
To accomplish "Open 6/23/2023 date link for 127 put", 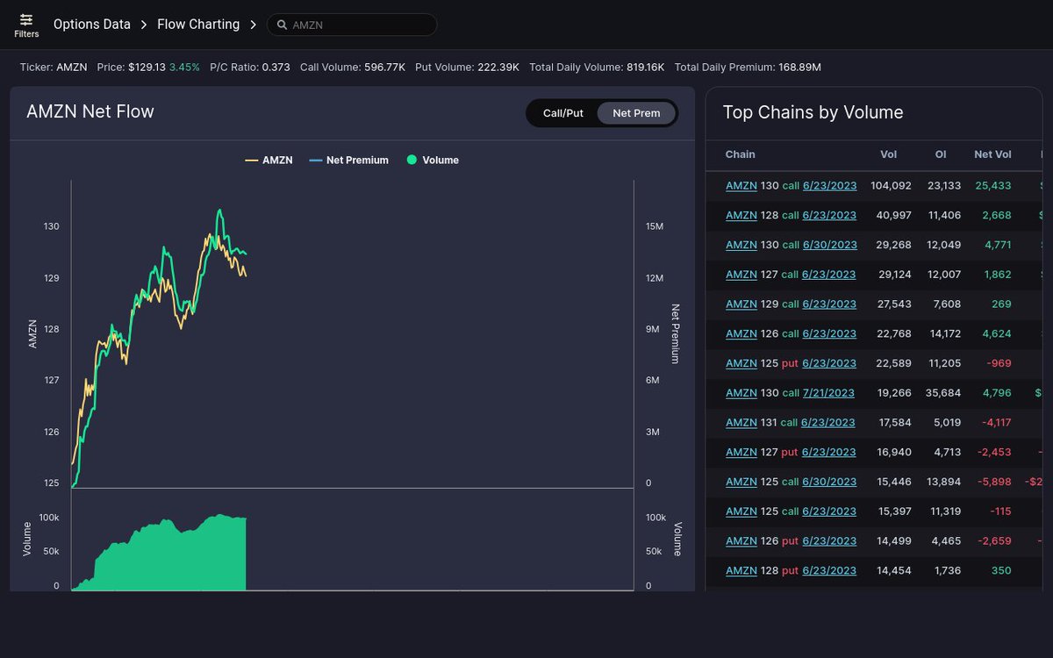I will 829,453.
